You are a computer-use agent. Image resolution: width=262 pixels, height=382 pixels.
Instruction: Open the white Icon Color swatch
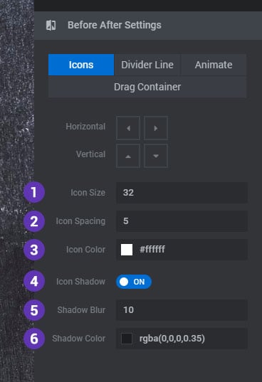click(127, 250)
